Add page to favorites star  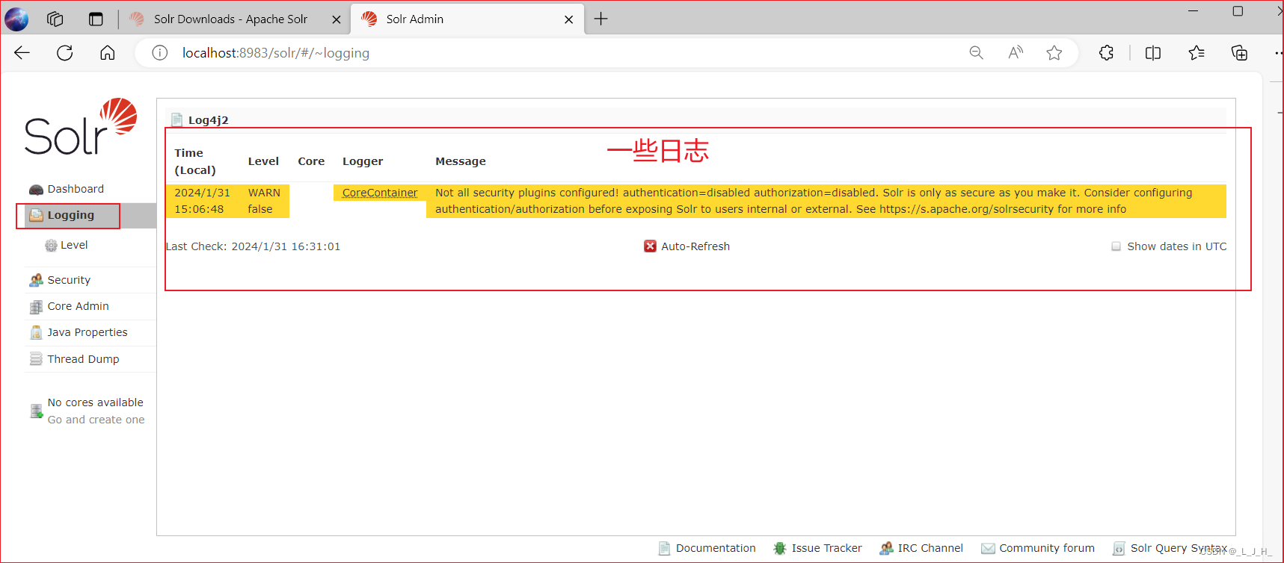coord(1054,53)
